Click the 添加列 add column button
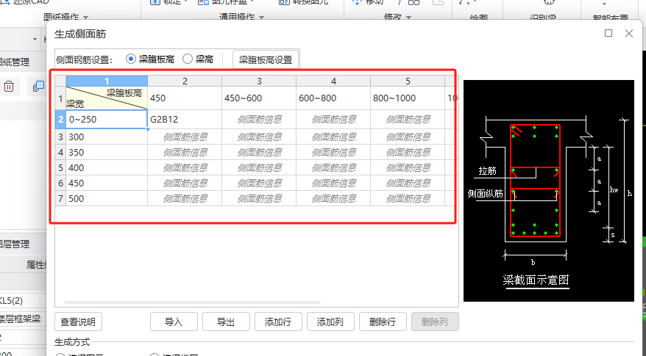Screen dimensions: 646x356 [330, 322]
